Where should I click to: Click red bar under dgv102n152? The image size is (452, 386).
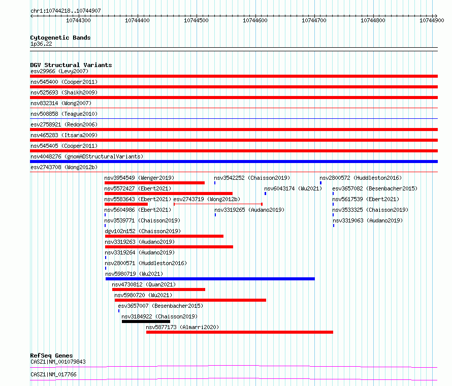[x=165, y=236]
